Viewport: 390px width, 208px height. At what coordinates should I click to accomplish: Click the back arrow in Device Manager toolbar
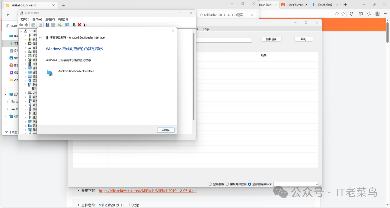coord(21,25)
